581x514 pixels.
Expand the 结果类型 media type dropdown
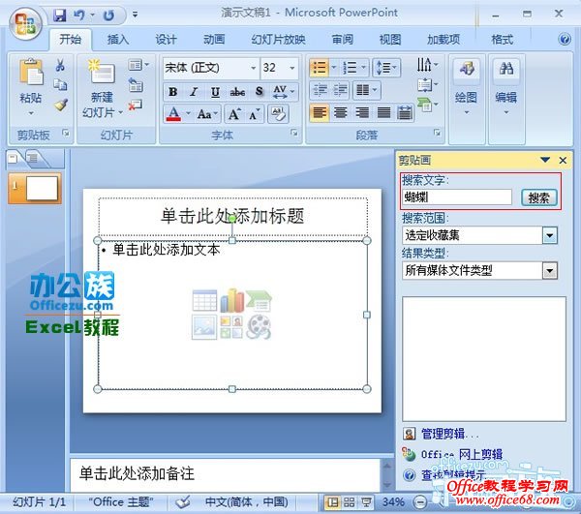(x=549, y=271)
